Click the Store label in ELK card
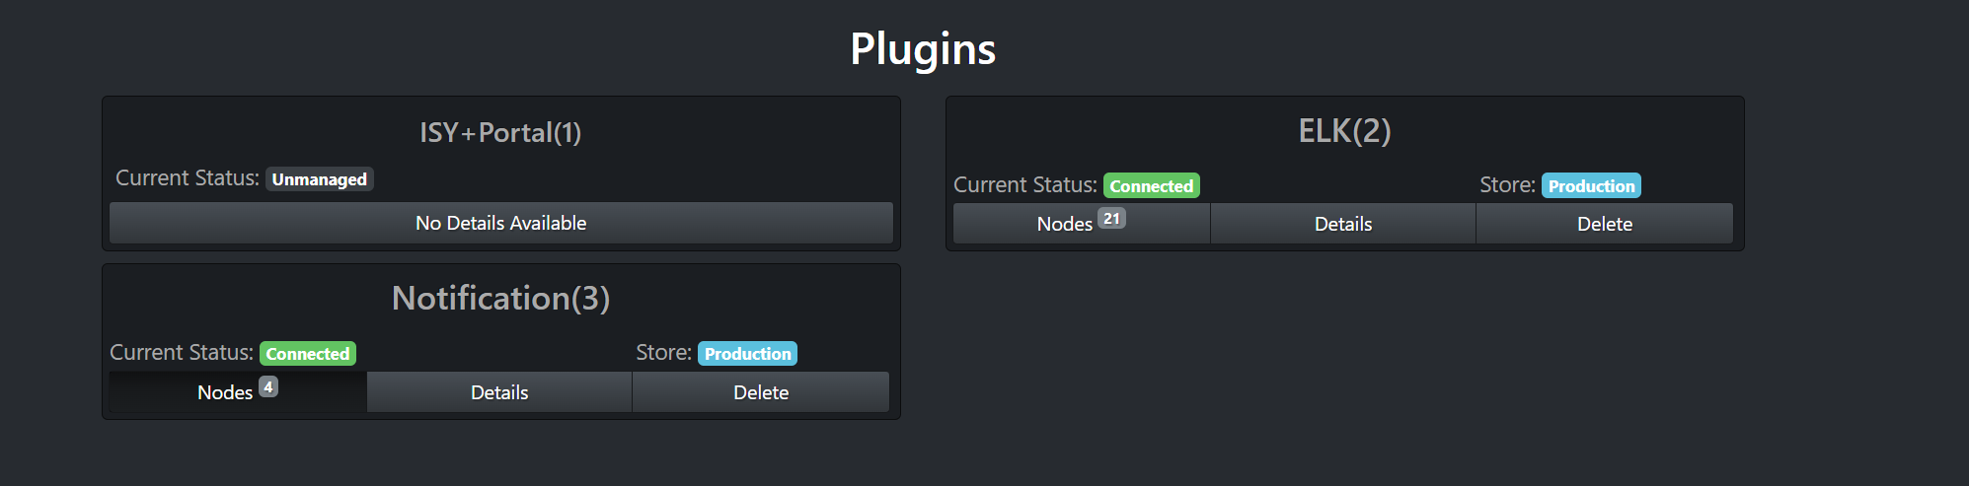The image size is (1969, 486). 1507,185
